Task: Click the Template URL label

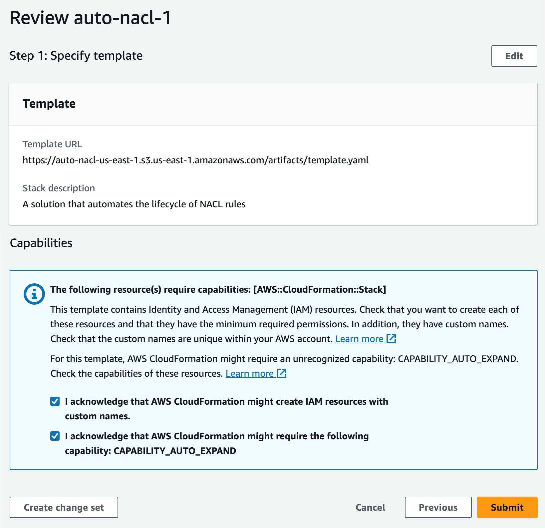Action: 52,144
